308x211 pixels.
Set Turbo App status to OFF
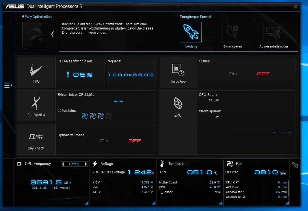click(264, 74)
